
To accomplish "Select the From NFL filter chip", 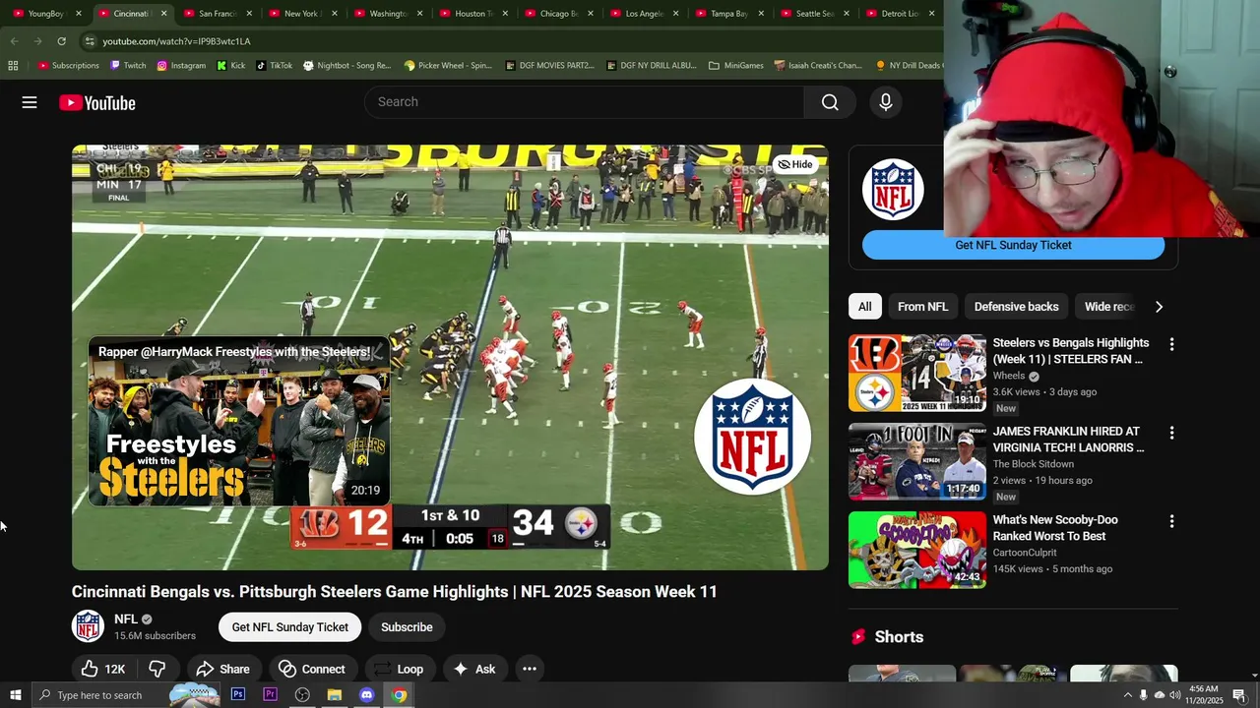I will click(x=922, y=307).
